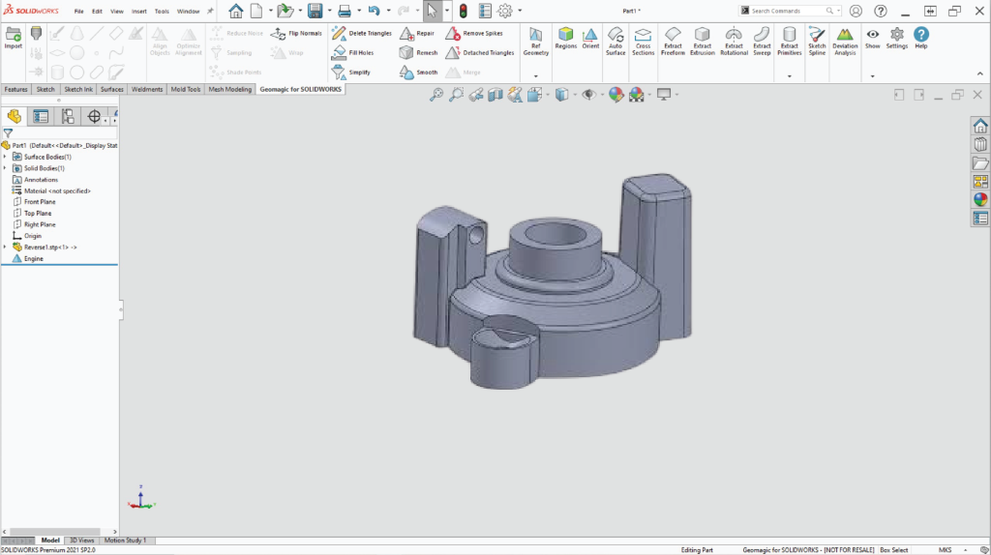Choose the Sketch Spline tool
The height and width of the screenshot is (555, 991).
click(817, 39)
